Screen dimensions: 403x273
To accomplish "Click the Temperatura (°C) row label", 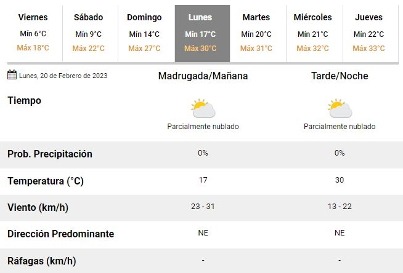I will 45,181.
